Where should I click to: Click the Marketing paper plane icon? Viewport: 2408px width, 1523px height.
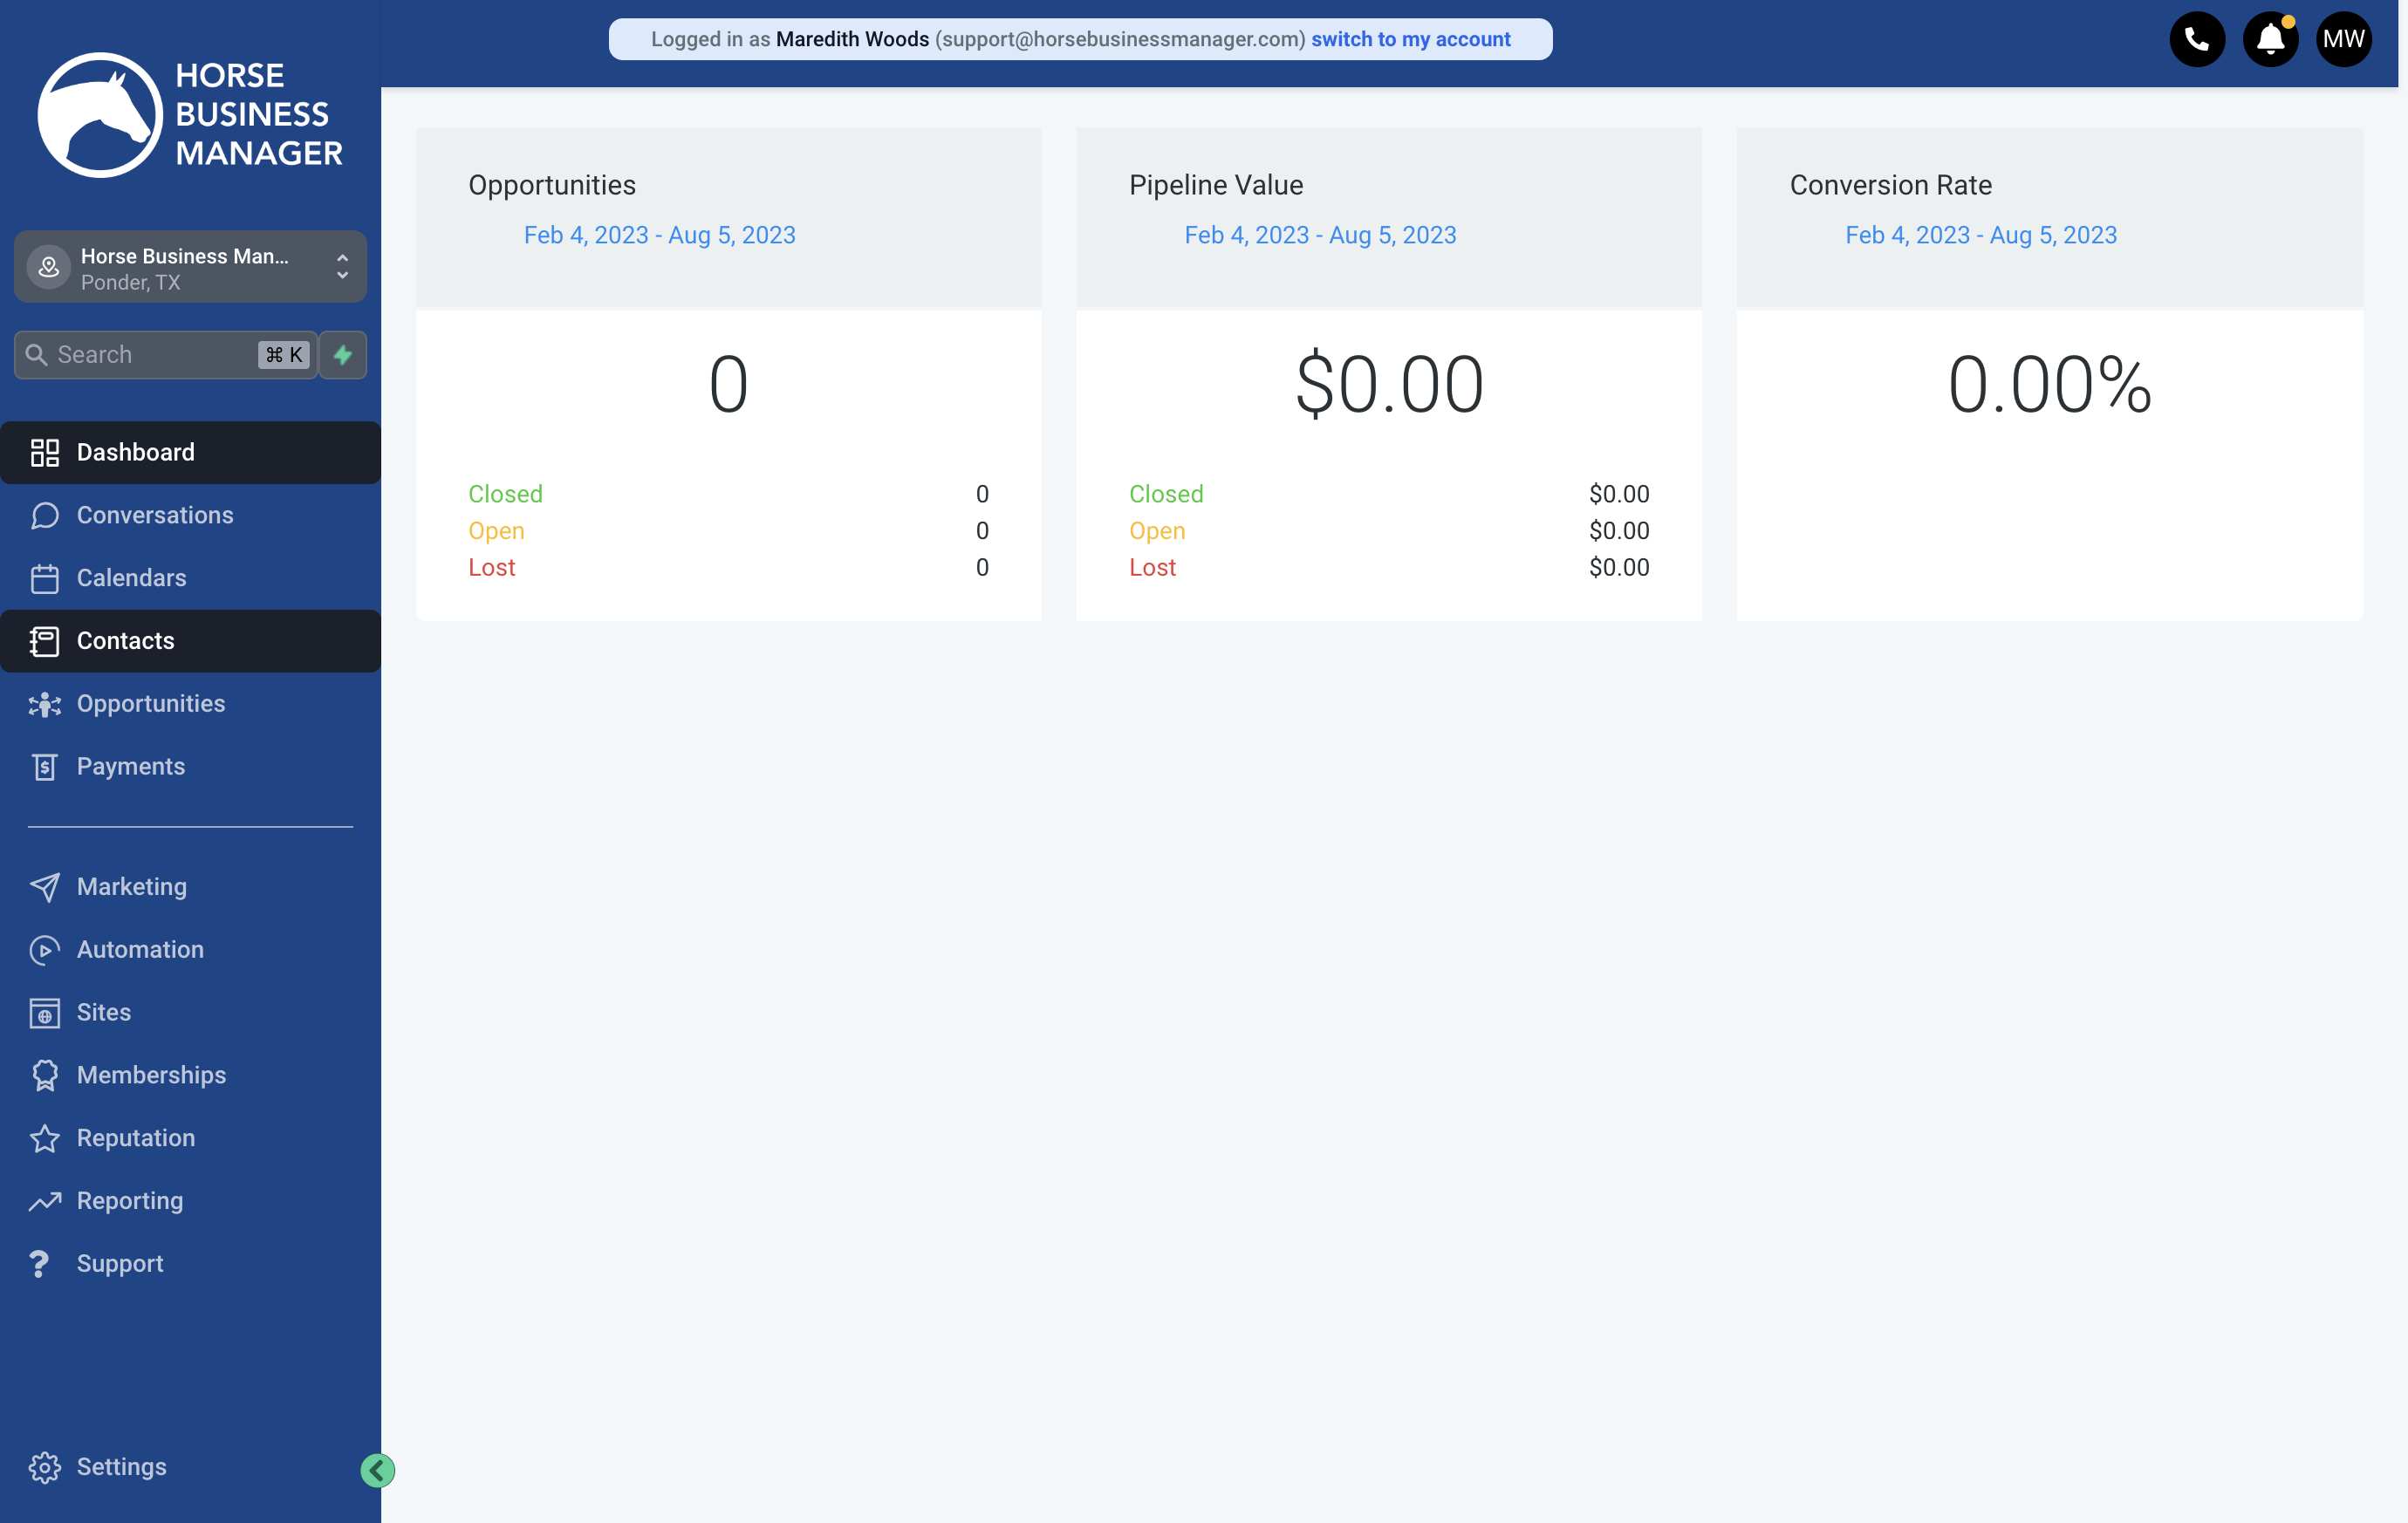point(45,887)
